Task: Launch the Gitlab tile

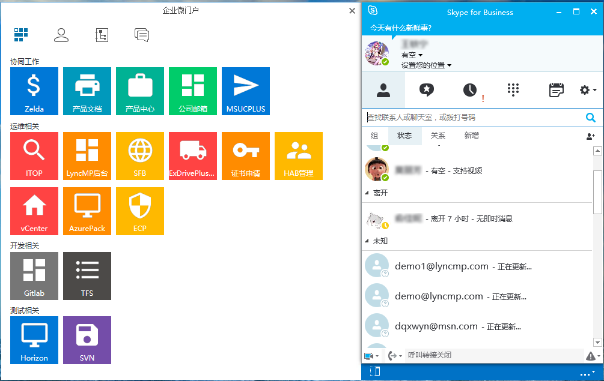Action: (x=34, y=276)
